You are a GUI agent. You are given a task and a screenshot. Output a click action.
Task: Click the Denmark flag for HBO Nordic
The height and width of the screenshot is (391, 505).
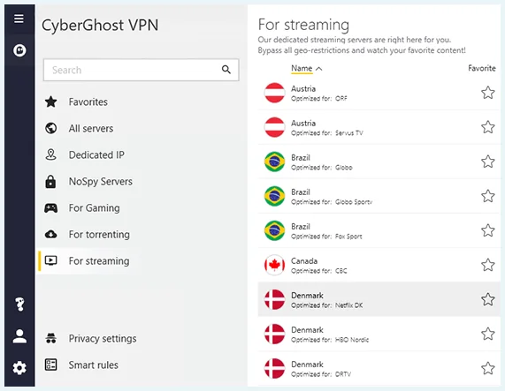[x=274, y=334]
